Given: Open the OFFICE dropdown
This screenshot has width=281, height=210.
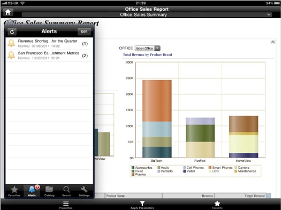Looking at the screenshot, I should tap(148, 48).
